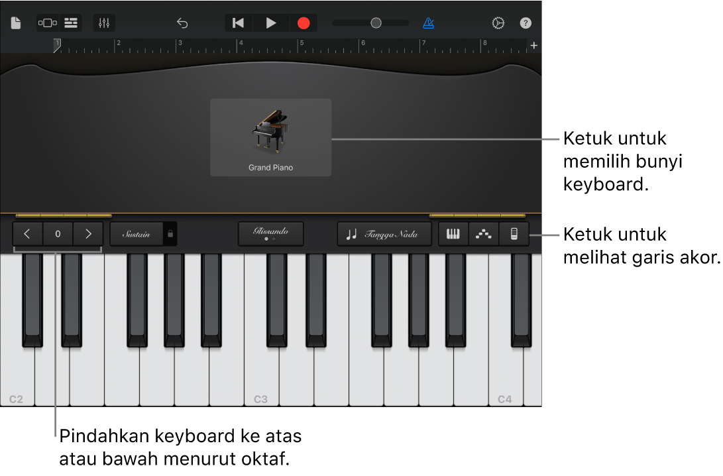Tap Grand Piano to change instrument sound

(270, 137)
